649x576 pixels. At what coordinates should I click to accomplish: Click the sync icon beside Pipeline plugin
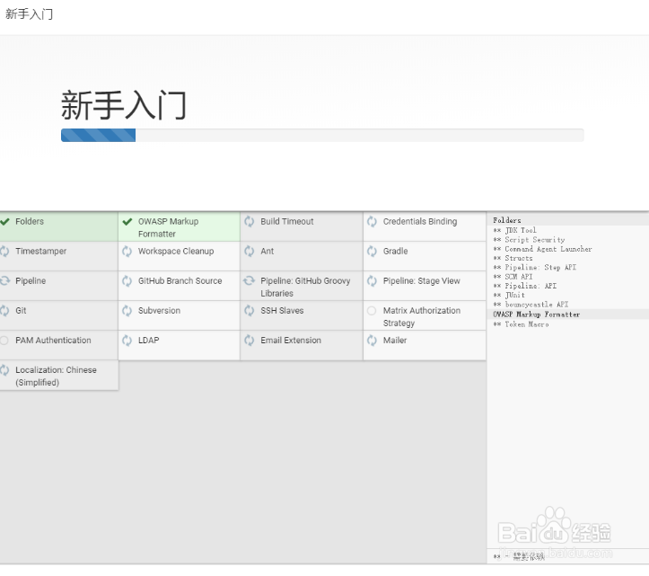(4, 281)
